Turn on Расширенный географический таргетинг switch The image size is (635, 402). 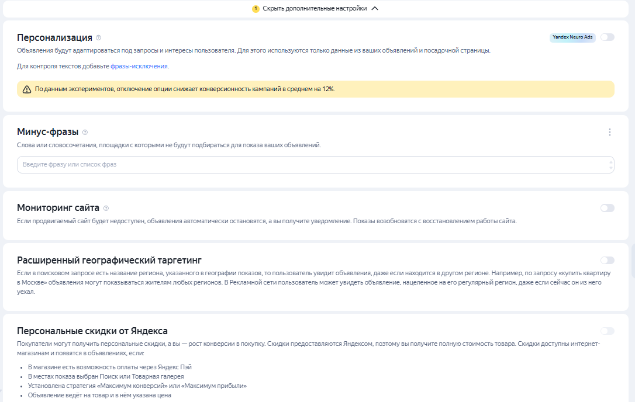[607, 261]
